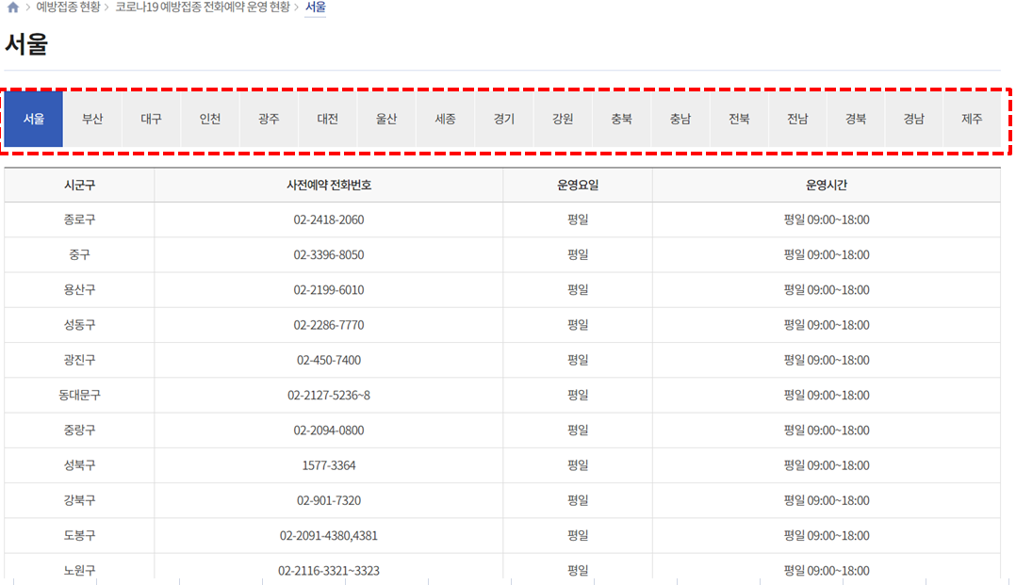Screen dimensions: 1016x585
Task: Switch to the 대구 tab
Action: pos(151,120)
